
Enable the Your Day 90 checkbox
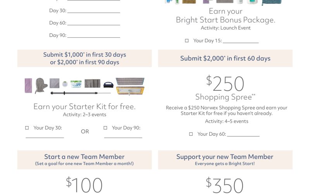[105, 128]
